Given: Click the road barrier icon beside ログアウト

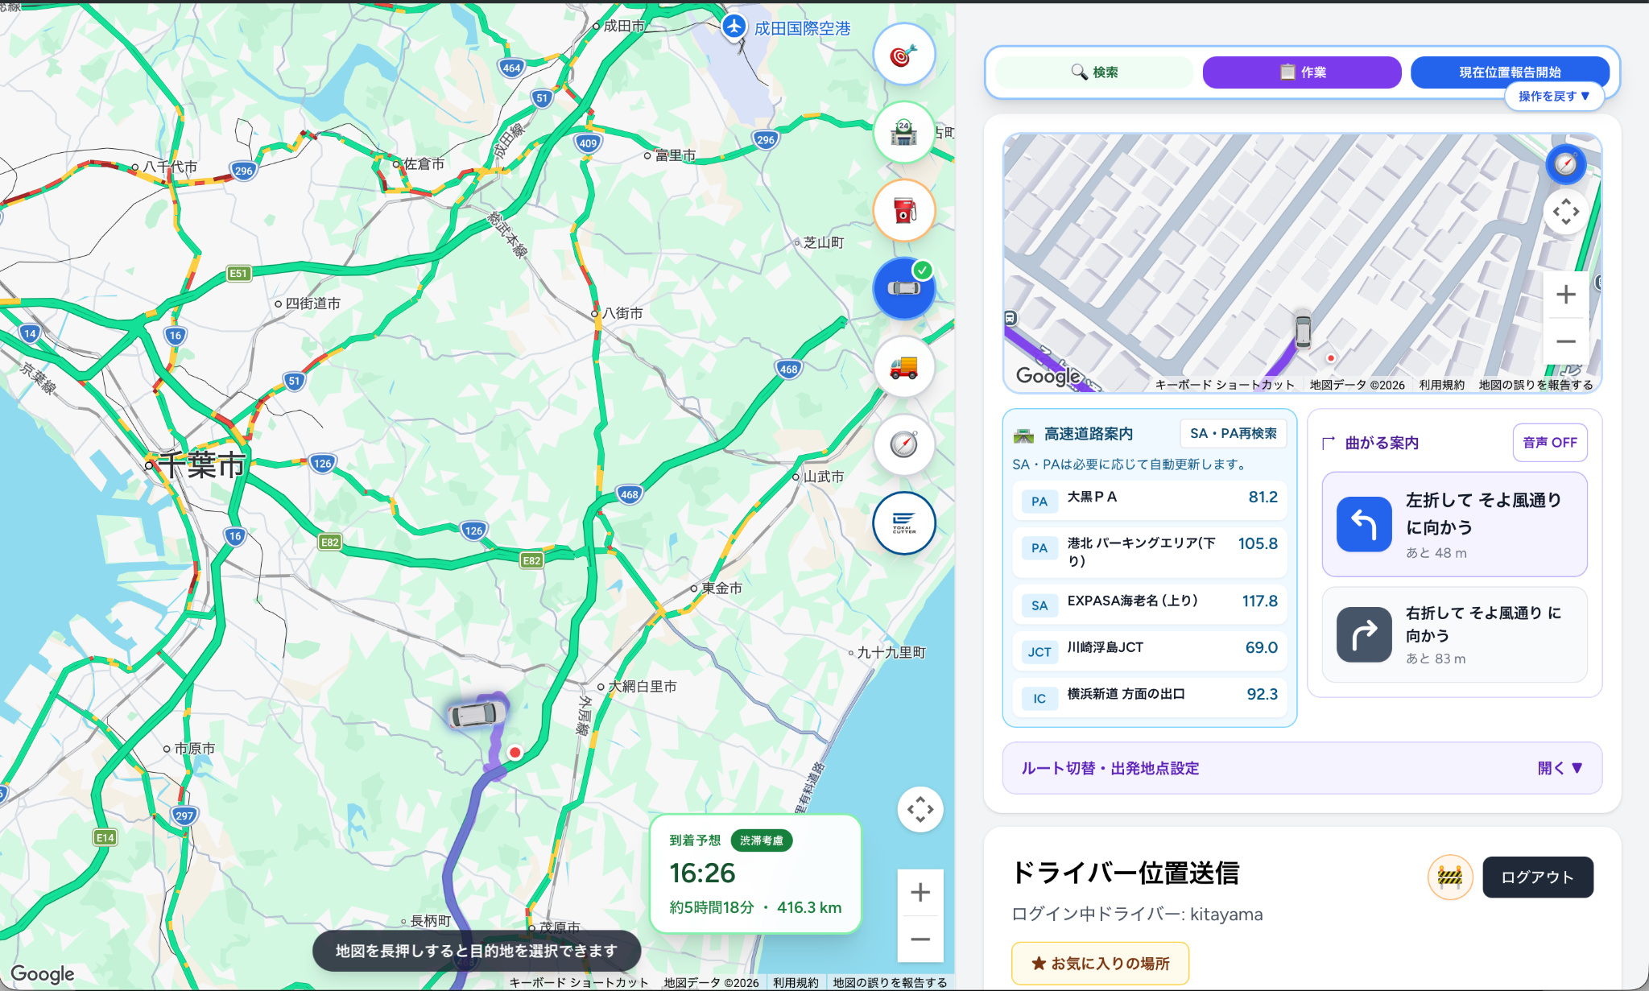Looking at the screenshot, I should [1450, 877].
